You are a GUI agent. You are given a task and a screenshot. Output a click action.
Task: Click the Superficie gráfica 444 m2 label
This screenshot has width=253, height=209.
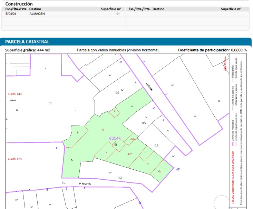coord(28,50)
